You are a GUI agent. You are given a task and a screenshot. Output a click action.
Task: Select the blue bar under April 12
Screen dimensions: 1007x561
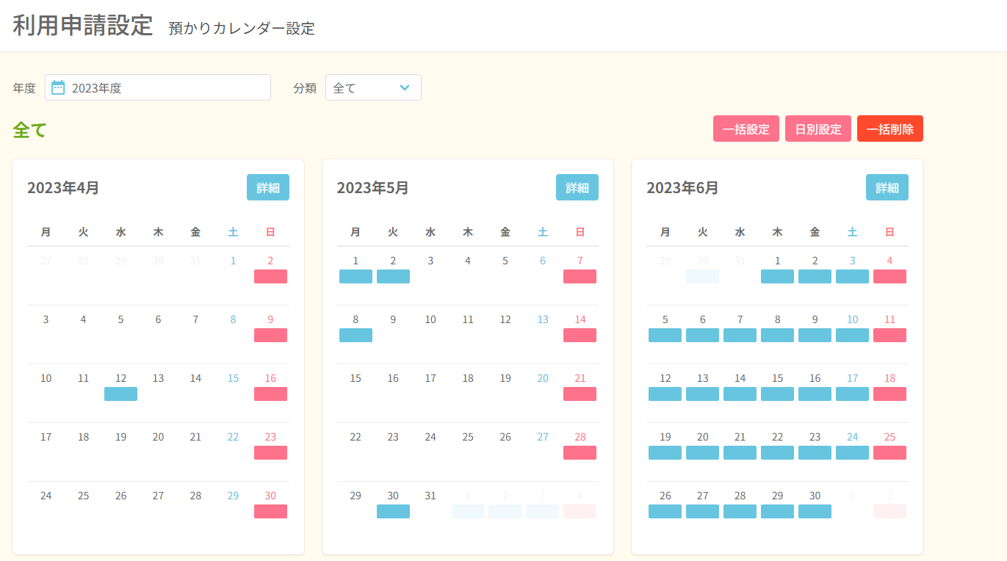120,394
